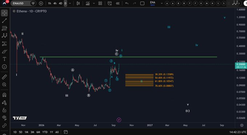Open the layout setup square icon
247x135 pixels.
142,3
